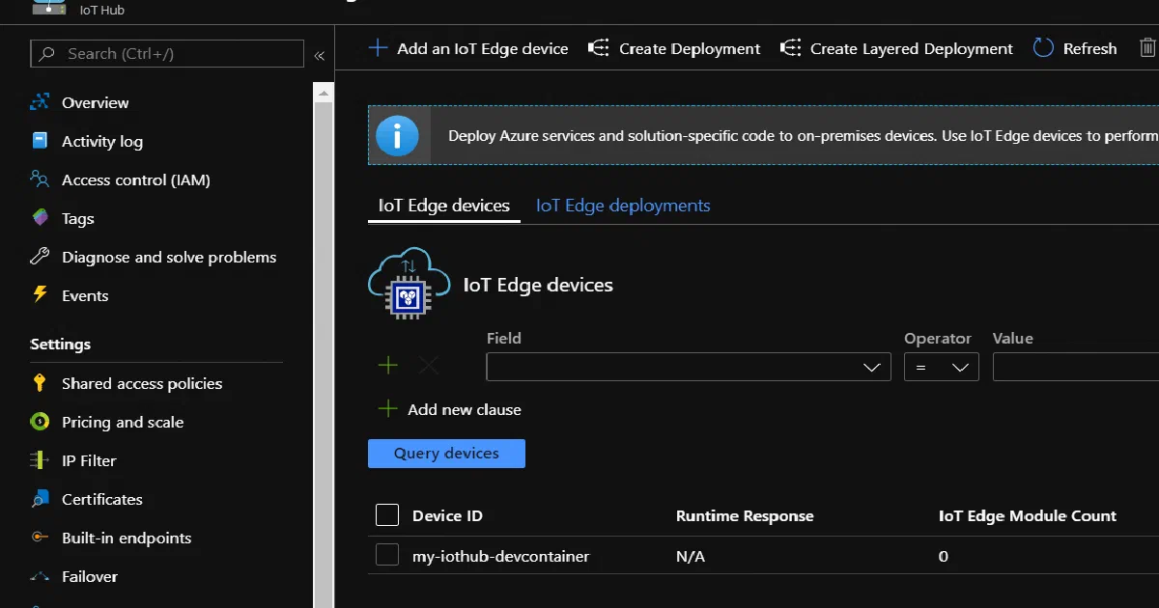This screenshot has height=608, width=1159.
Task: Click Add new clause link
Action: [x=465, y=409]
